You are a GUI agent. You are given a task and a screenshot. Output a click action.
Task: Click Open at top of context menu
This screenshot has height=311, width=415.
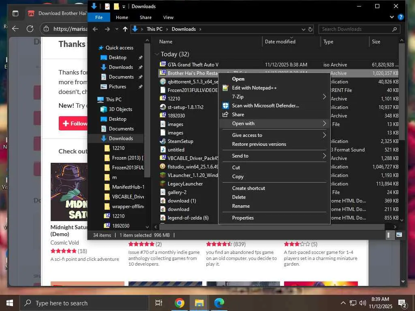pos(274,79)
